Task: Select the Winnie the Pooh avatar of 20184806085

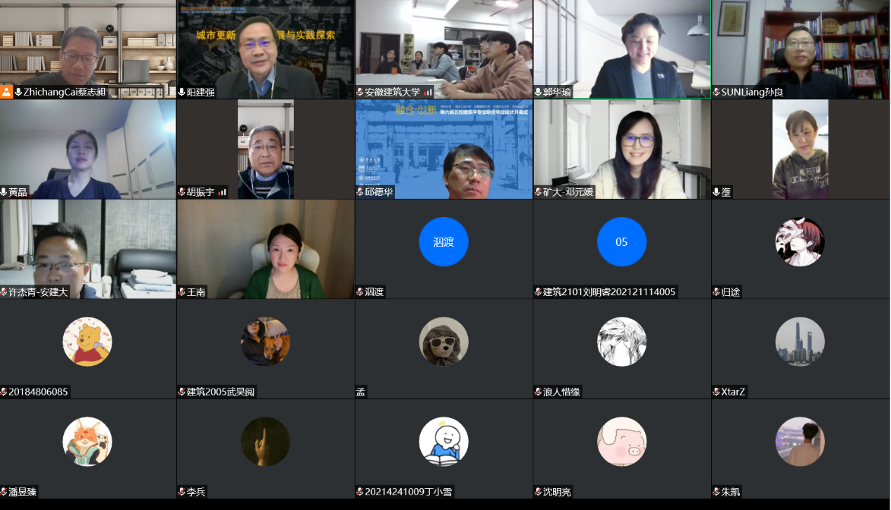Action: (87, 341)
